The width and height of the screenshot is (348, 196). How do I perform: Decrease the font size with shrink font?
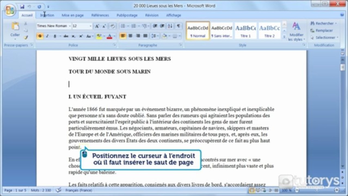coord(104,26)
